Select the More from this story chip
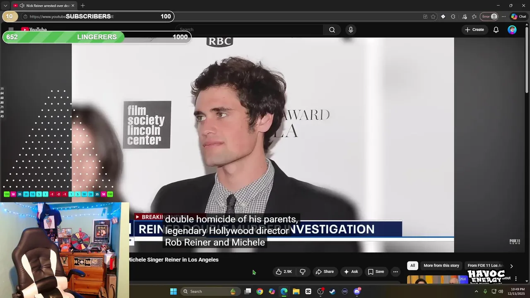Image resolution: width=530 pixels, height=298 pixels. [x=441, y=266]
